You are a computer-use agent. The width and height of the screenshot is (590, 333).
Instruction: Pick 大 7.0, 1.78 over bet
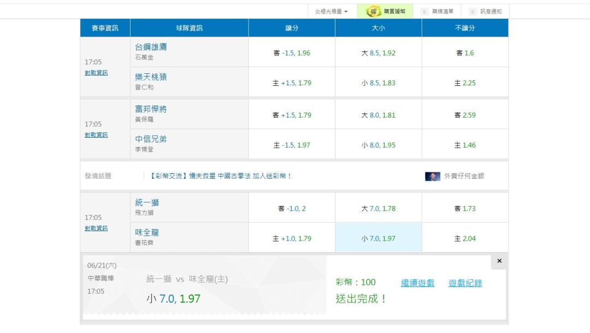[x=378, y=209]
